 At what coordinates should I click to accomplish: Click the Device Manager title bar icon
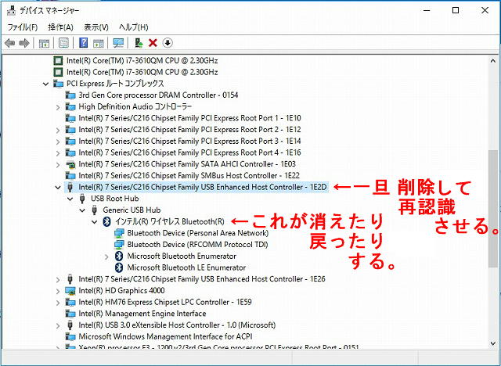point(11,10)
